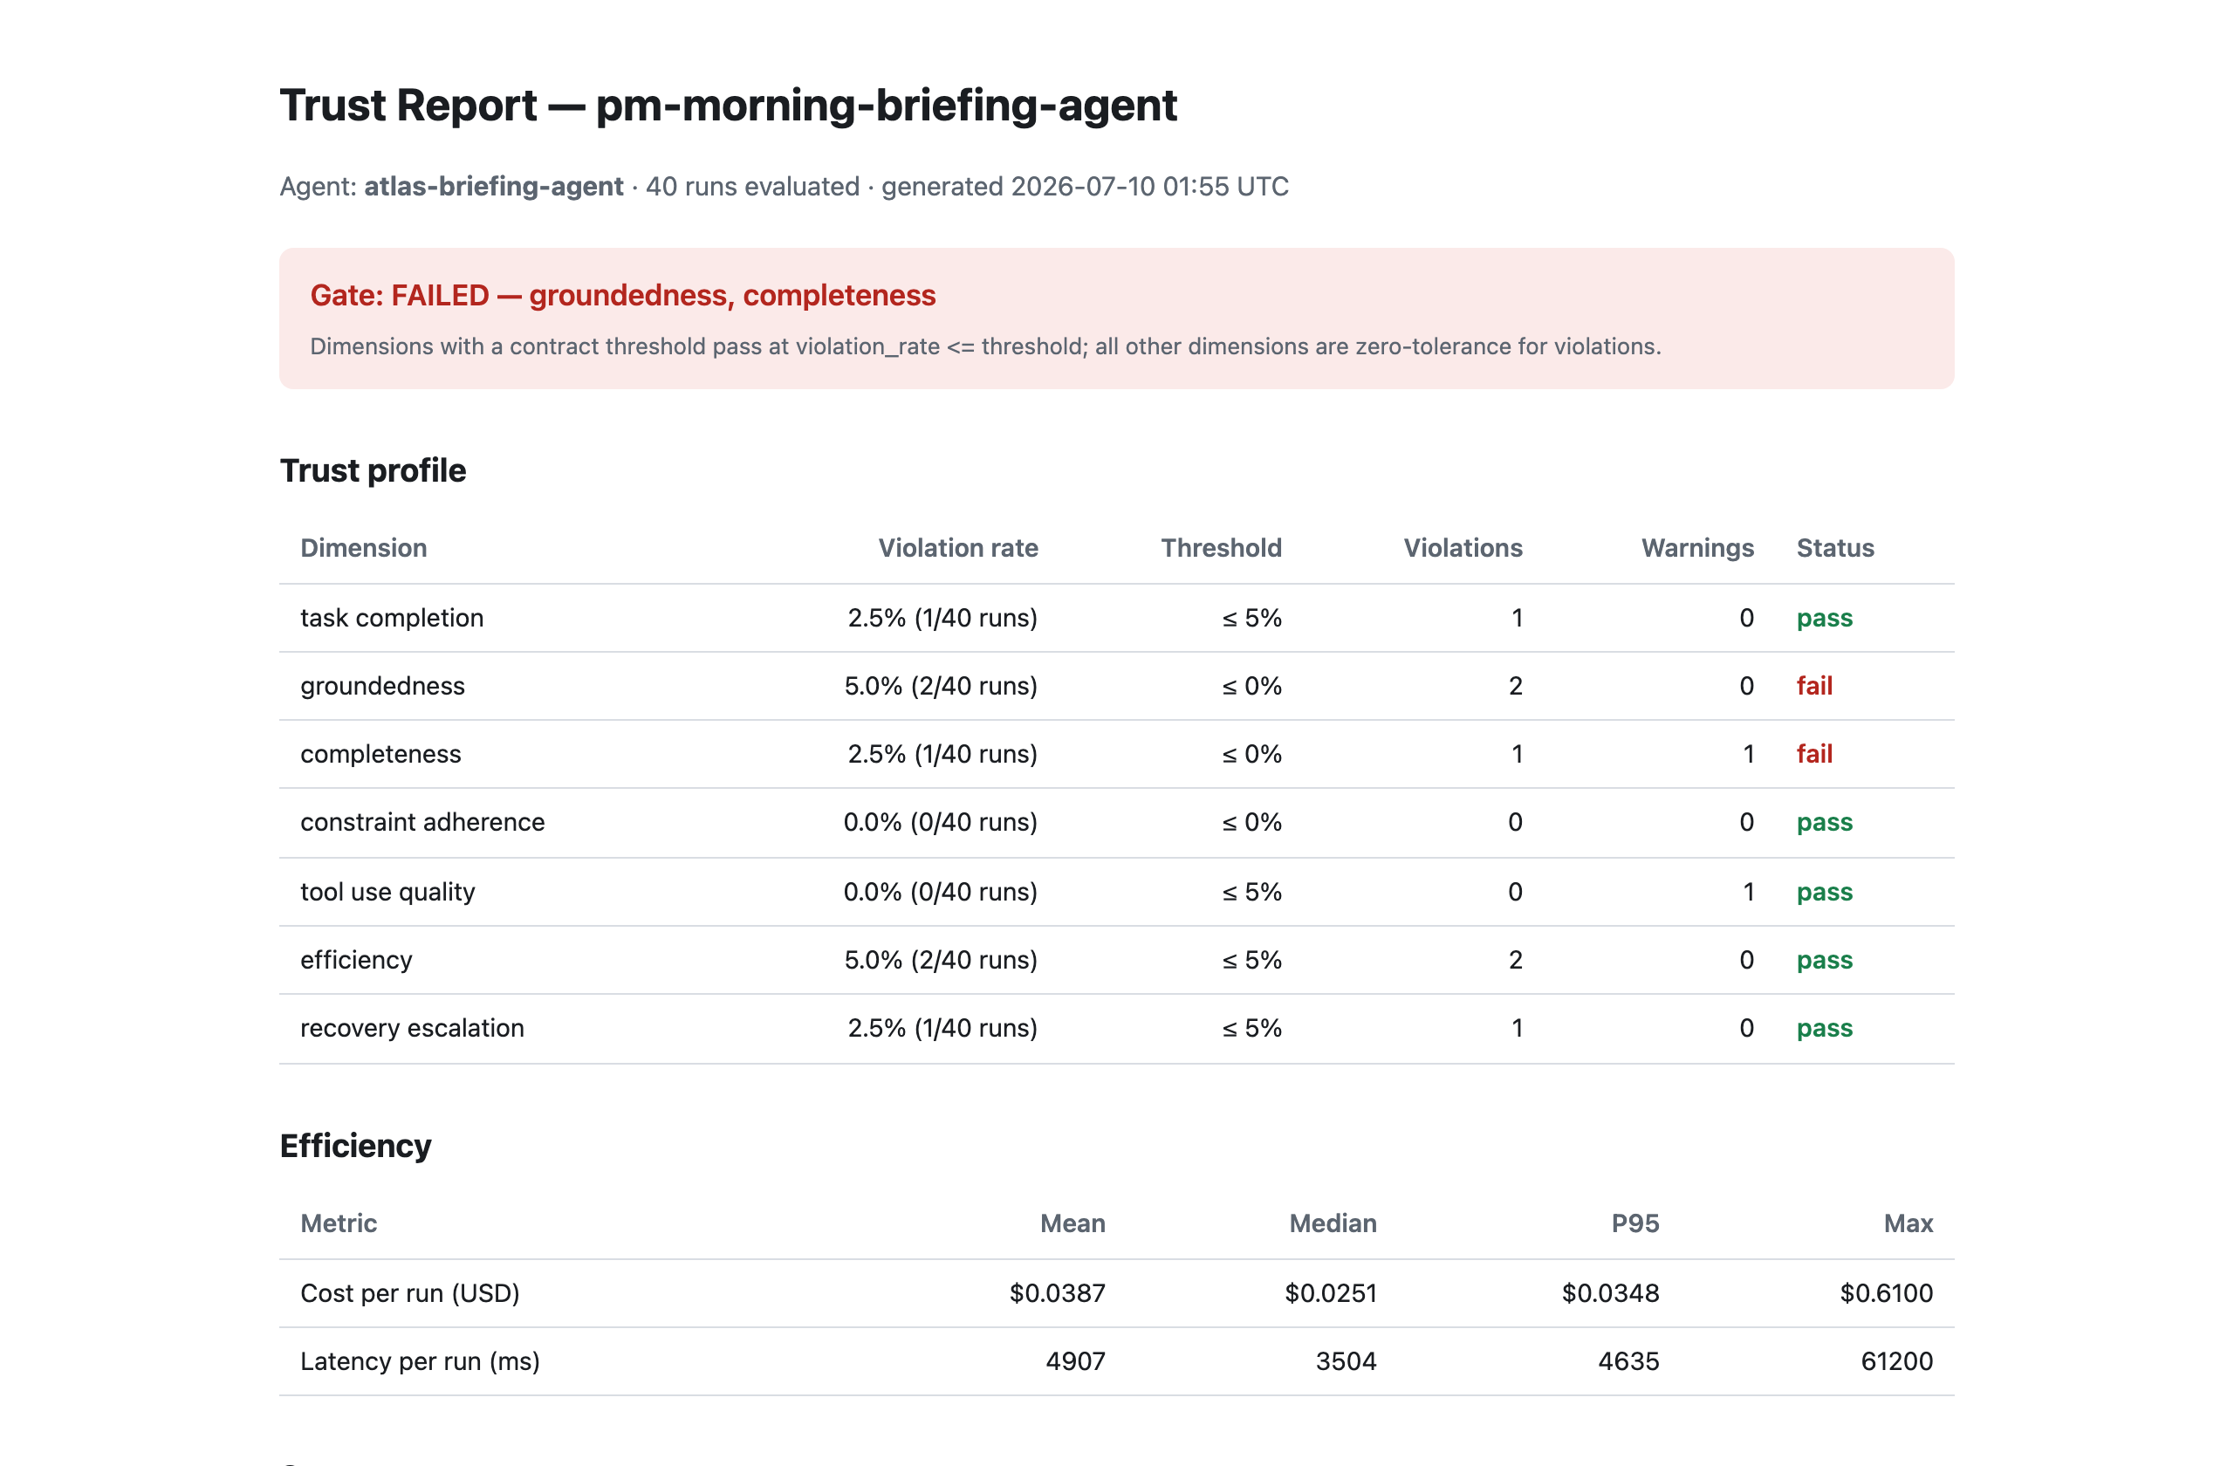The image size is (2234, 1466).
Task: Click the groundedness violation rate '5.0% (2/40 runs)'
Action: tap(941, 685)
